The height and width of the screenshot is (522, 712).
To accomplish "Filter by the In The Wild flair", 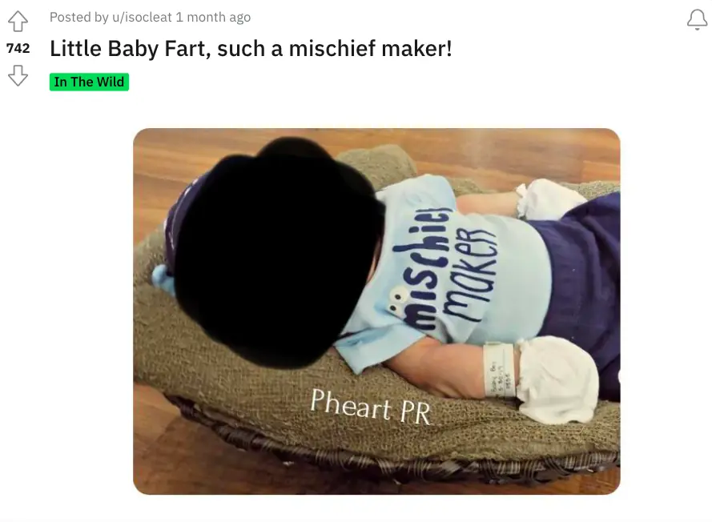I will click(89, 82).
